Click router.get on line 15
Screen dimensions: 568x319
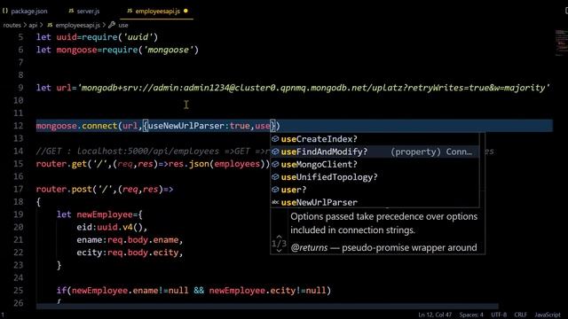[61, 163]
